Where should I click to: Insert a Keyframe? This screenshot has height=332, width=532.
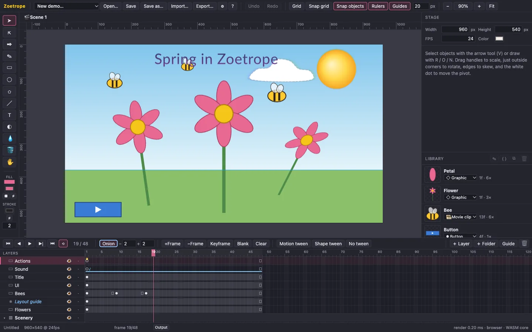point(220,244)
